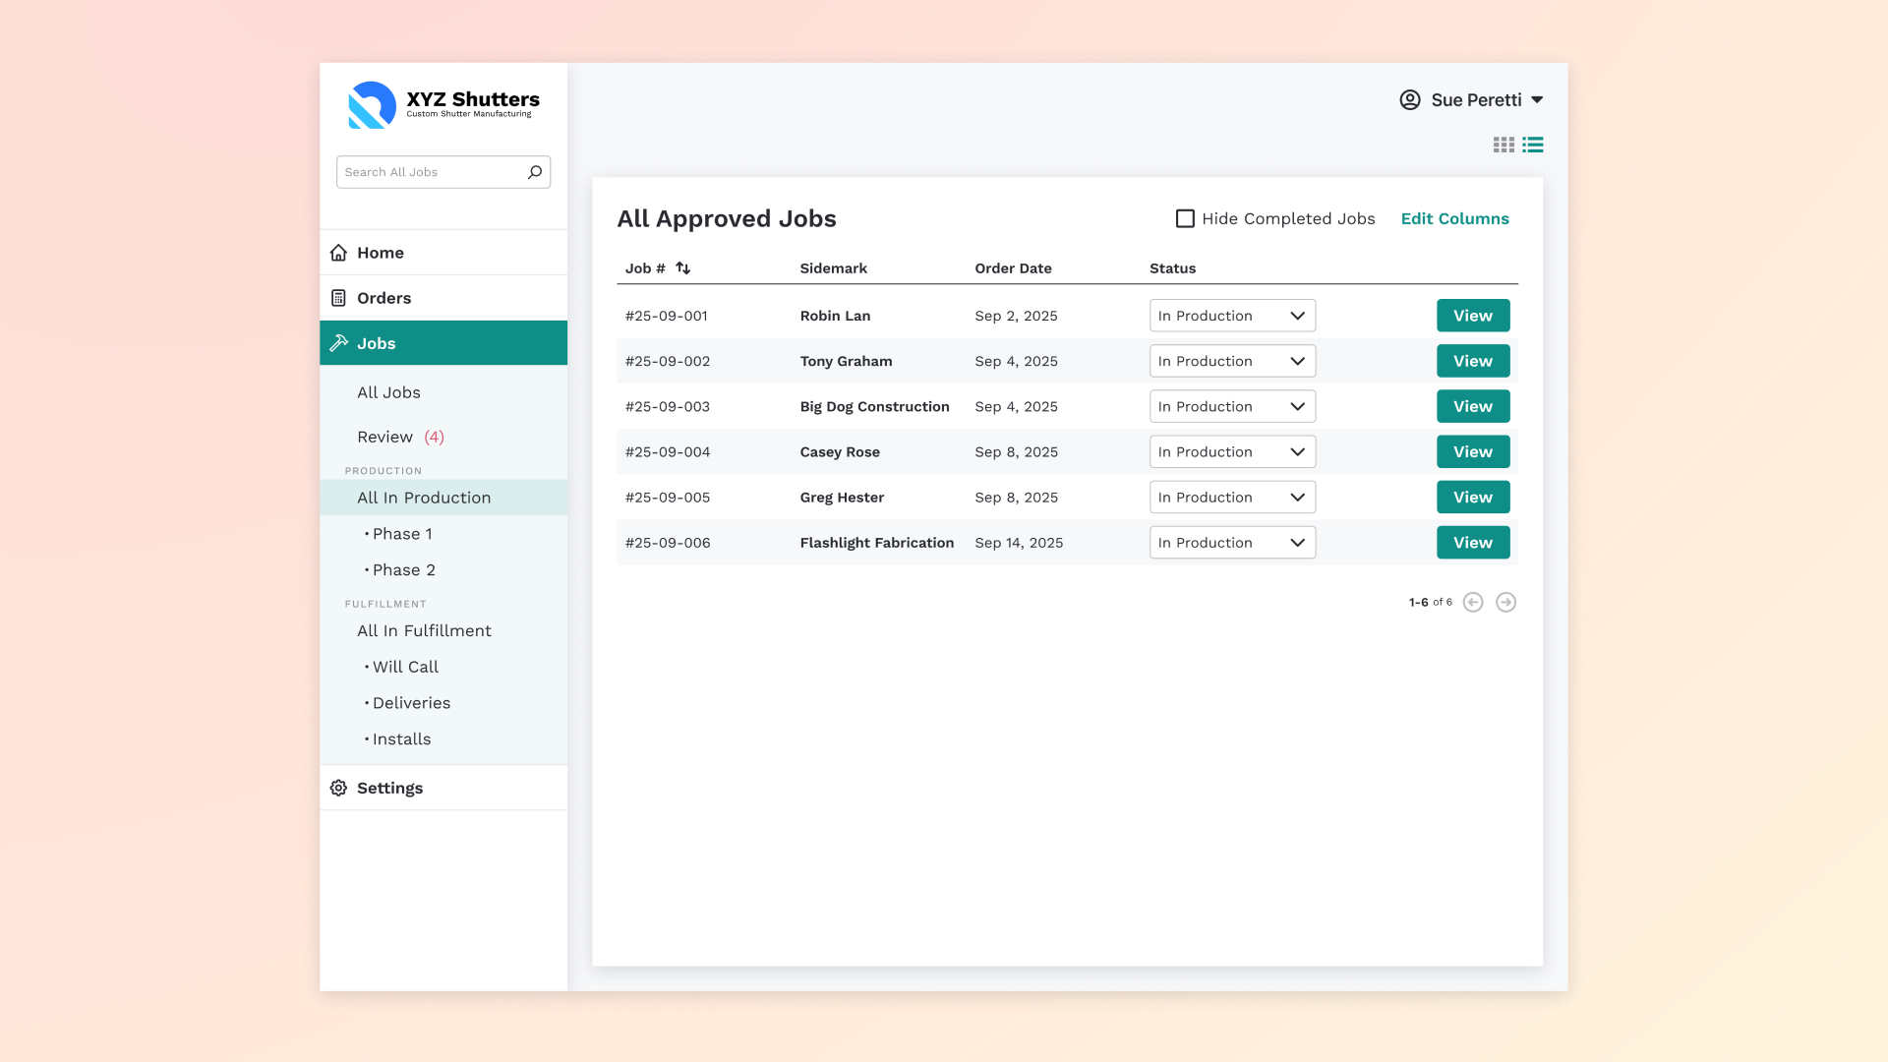
Task: Click the XYZ Shutters logo
Action: pos(373,105)
